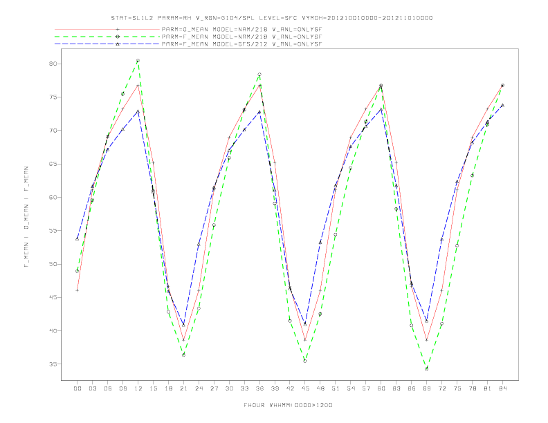
Task: Click y-axis tick label 35
Action: [x=53, y=364]
